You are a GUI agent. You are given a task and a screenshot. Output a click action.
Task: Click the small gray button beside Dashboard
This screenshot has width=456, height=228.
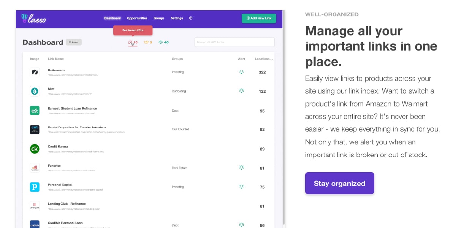click(74, 42)
